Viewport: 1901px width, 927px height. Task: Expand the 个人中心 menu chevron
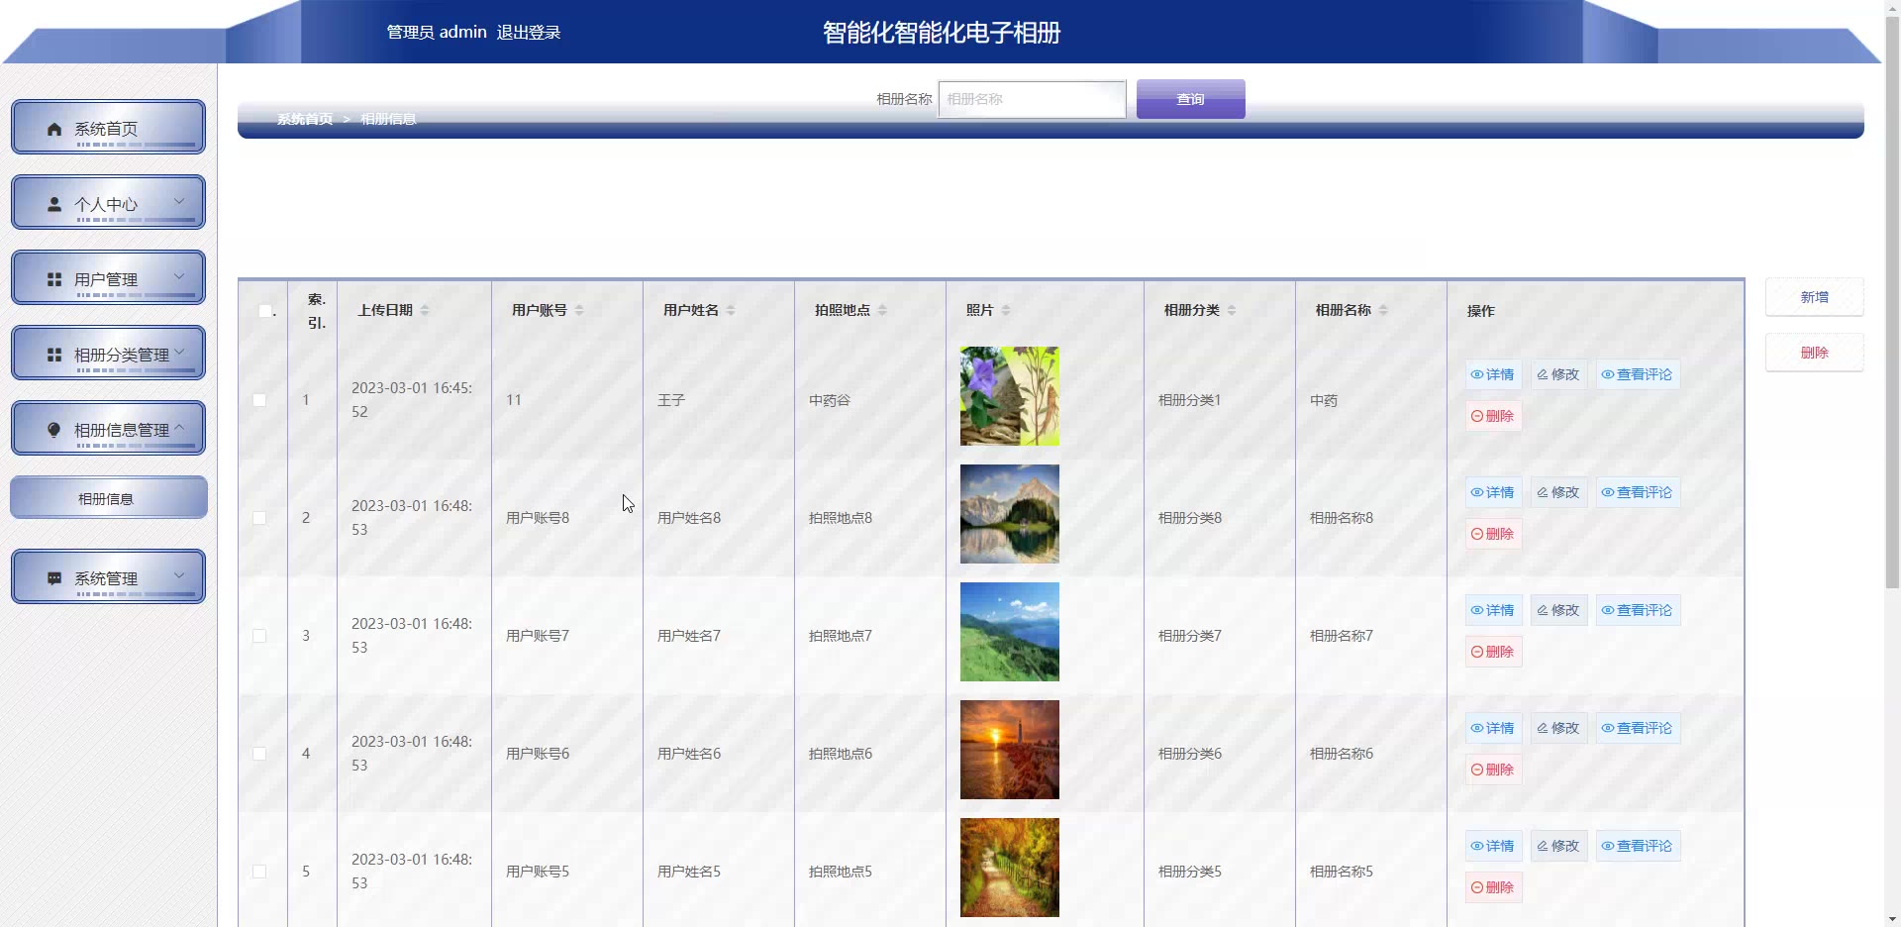pyautogui.click(x=179, y=201)
